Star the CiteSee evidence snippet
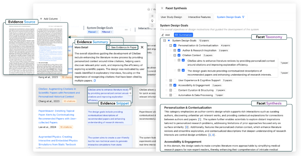The image size is (301, 156). click(x=130, y=89)
